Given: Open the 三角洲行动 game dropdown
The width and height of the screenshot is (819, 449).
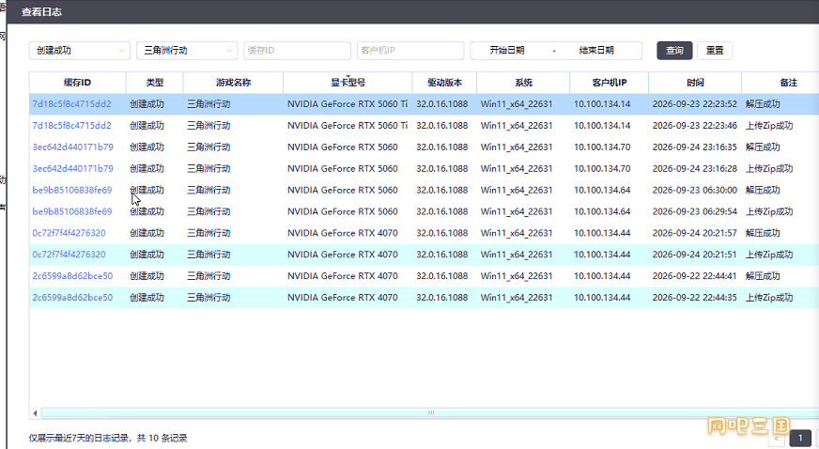Looking at the screenshot, I should [x=187, y=51].
